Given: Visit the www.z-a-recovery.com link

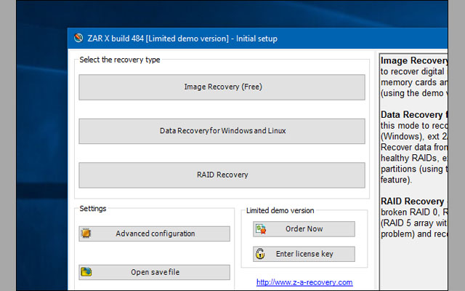Looking at the screenshot, I should pyautogui.click(x=304, y=282).
